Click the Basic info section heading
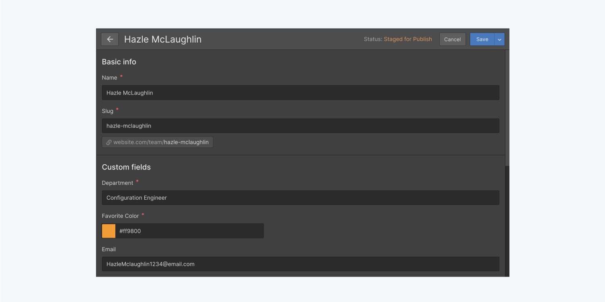 click(119, 62)
